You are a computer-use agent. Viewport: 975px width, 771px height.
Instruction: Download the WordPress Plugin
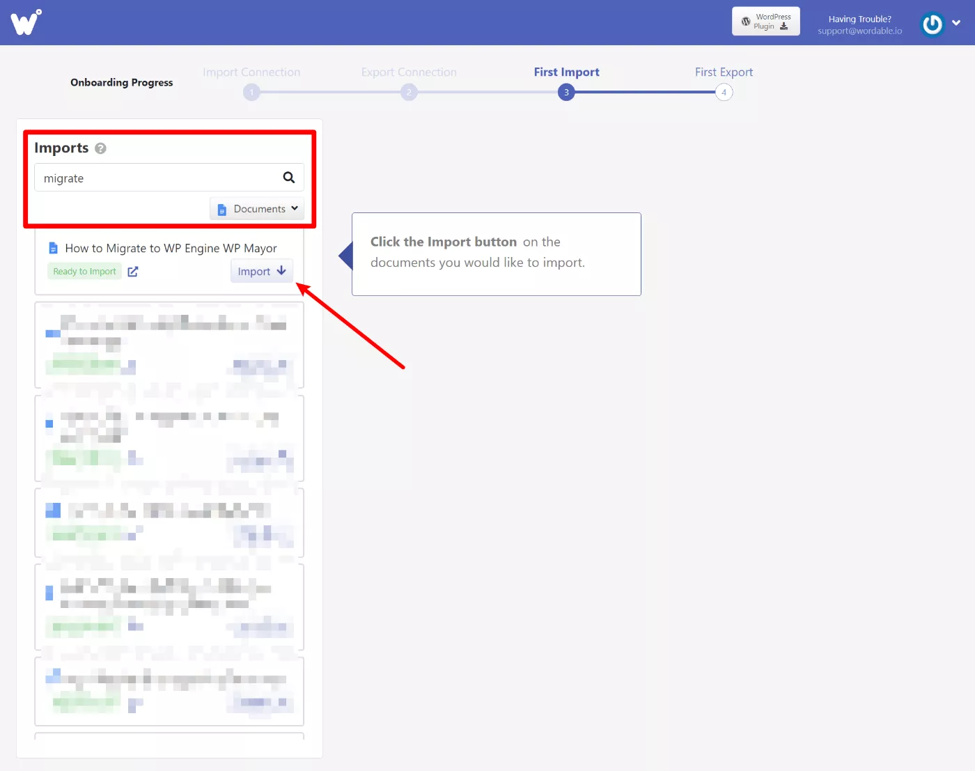[765, 22]
